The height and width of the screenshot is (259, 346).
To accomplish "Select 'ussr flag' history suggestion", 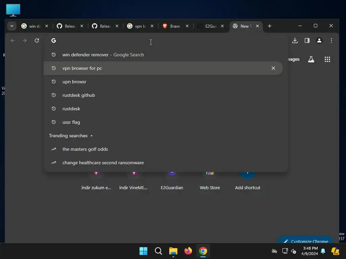I will click(163, 122).
